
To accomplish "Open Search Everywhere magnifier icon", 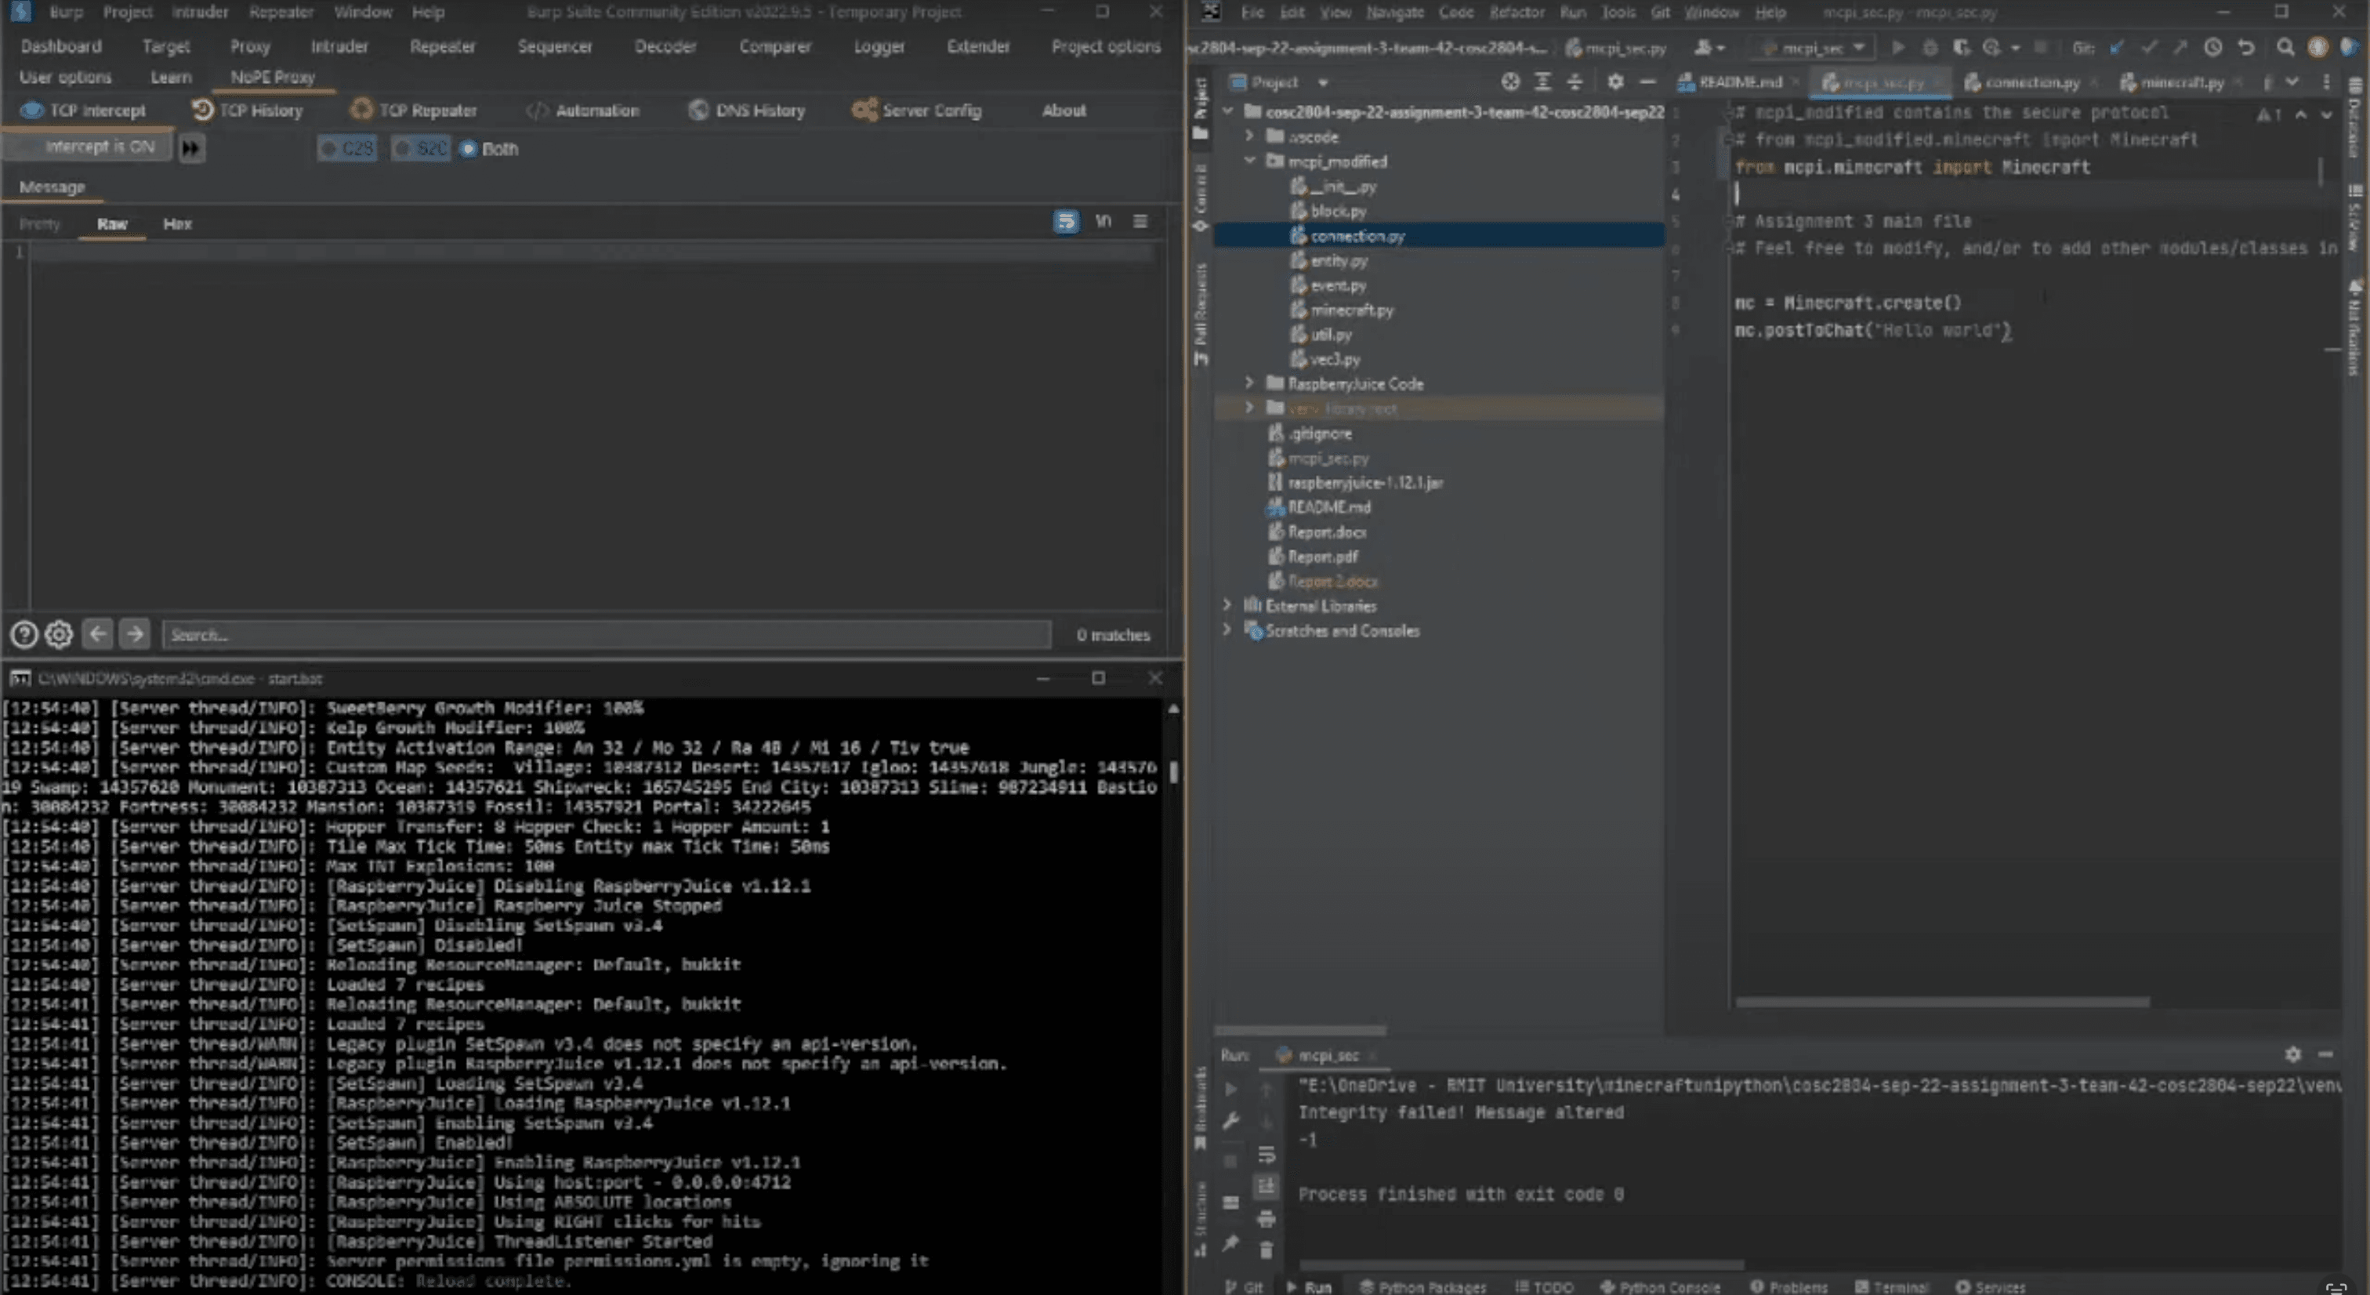I will 2285,47.
